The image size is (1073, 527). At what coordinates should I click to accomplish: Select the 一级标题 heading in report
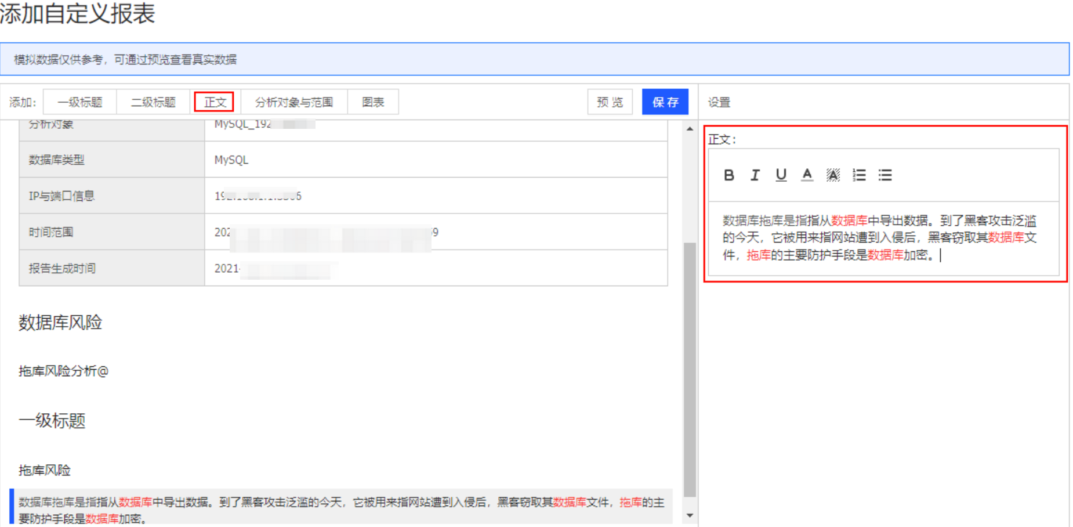coord(52,421)
